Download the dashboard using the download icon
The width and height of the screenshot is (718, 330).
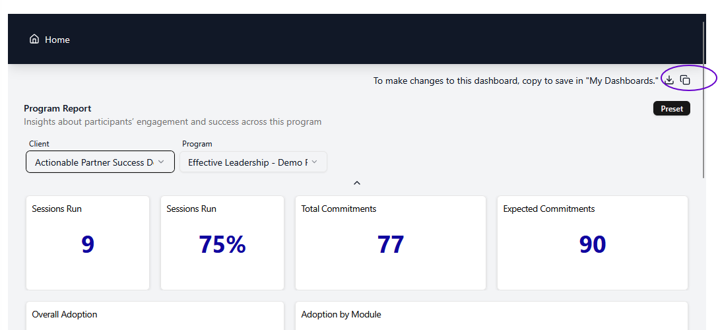point(669,80)
